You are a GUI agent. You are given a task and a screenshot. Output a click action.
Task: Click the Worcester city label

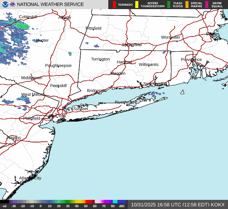coord(170,37)
